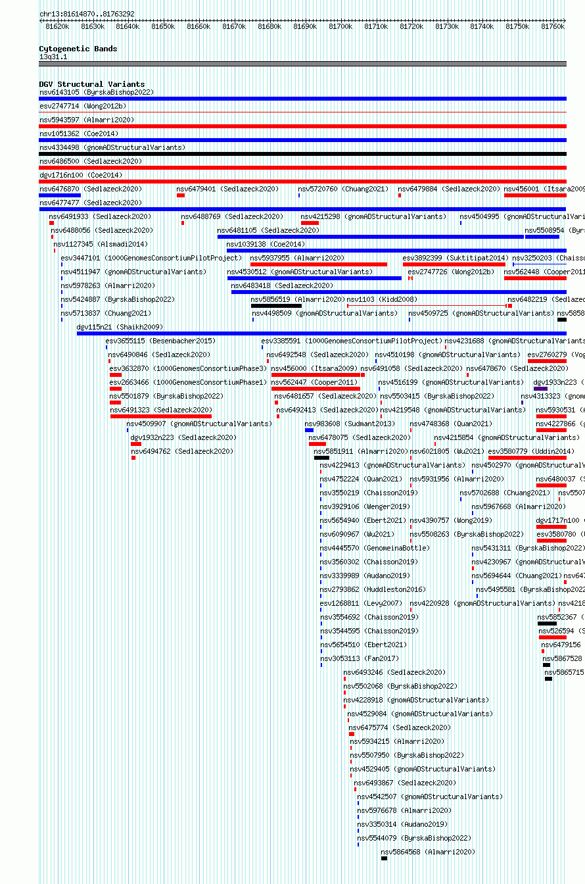The height and width of the screenshot is (884, 585).
Task: Select esv1268811 (Levy2007) variant label
Action: pos(361,603)
